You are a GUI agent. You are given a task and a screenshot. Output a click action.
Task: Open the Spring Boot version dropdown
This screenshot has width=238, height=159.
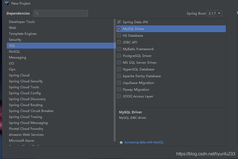click(x=214, y=13)
